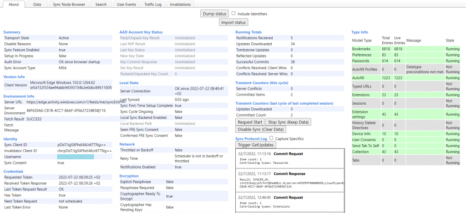Click the 11:13:16 Commit Request log entry
The image size is (466, 213).
pos(290,158)
